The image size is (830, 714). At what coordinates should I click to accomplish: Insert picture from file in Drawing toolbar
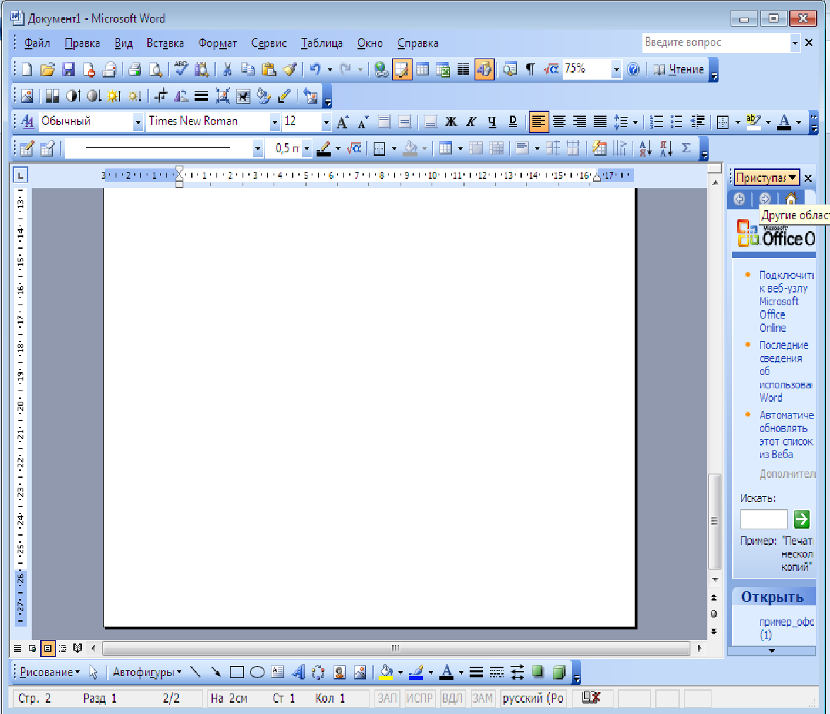pyautogui.click(x=360, y=672)
